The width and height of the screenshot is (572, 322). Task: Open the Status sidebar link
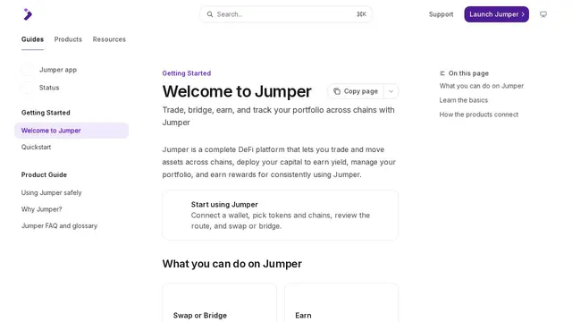tap(49, 88)
